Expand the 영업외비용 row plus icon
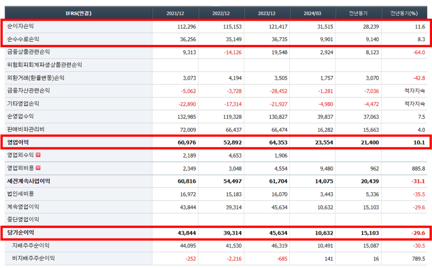The width and height of the screenshot is (432, 268). (x=38, y=168)
